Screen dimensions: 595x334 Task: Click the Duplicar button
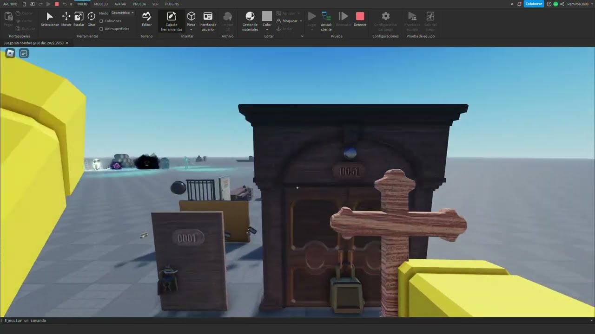tap(26, 29)
